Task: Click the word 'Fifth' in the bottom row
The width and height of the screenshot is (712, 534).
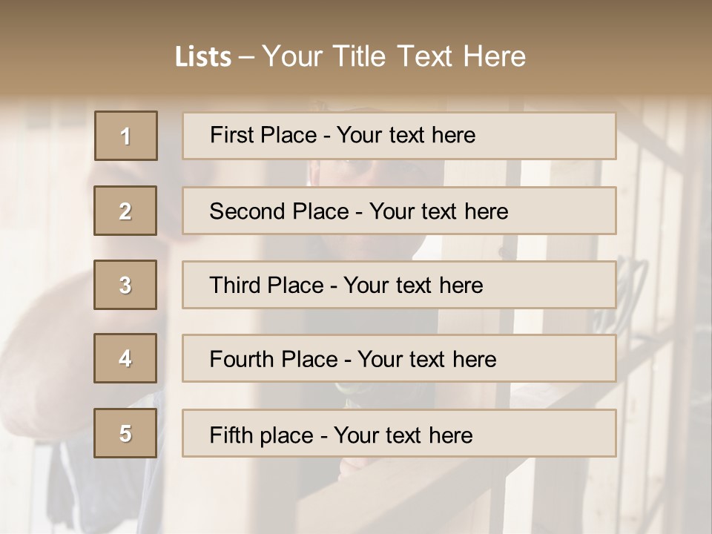Action: 231,435
